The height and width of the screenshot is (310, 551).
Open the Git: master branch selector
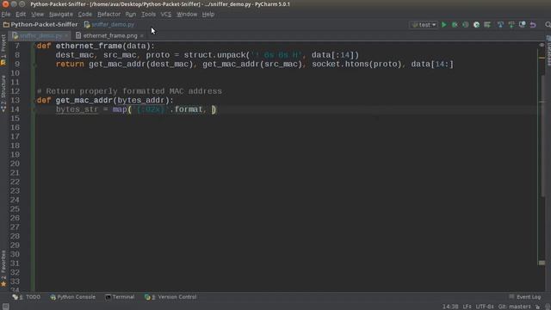[515, 307]
